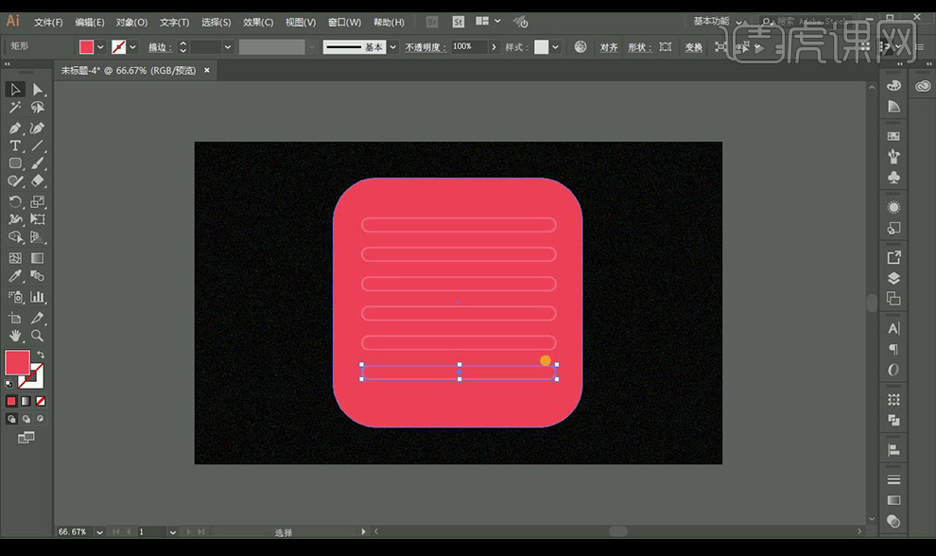This screenshot has width=936, height=556.
Task: Activate the Rotate tool
Action: (x=15, y=201)
